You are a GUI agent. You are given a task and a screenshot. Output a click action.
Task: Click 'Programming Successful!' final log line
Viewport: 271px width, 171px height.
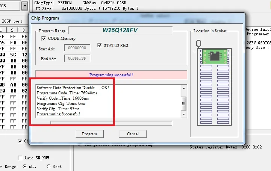(x=58, y=114)
